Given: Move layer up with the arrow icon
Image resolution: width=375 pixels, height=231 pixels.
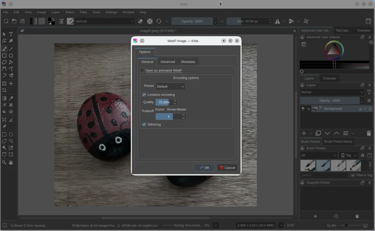Looking at the screenshot, I should click(x=337, y=133).
